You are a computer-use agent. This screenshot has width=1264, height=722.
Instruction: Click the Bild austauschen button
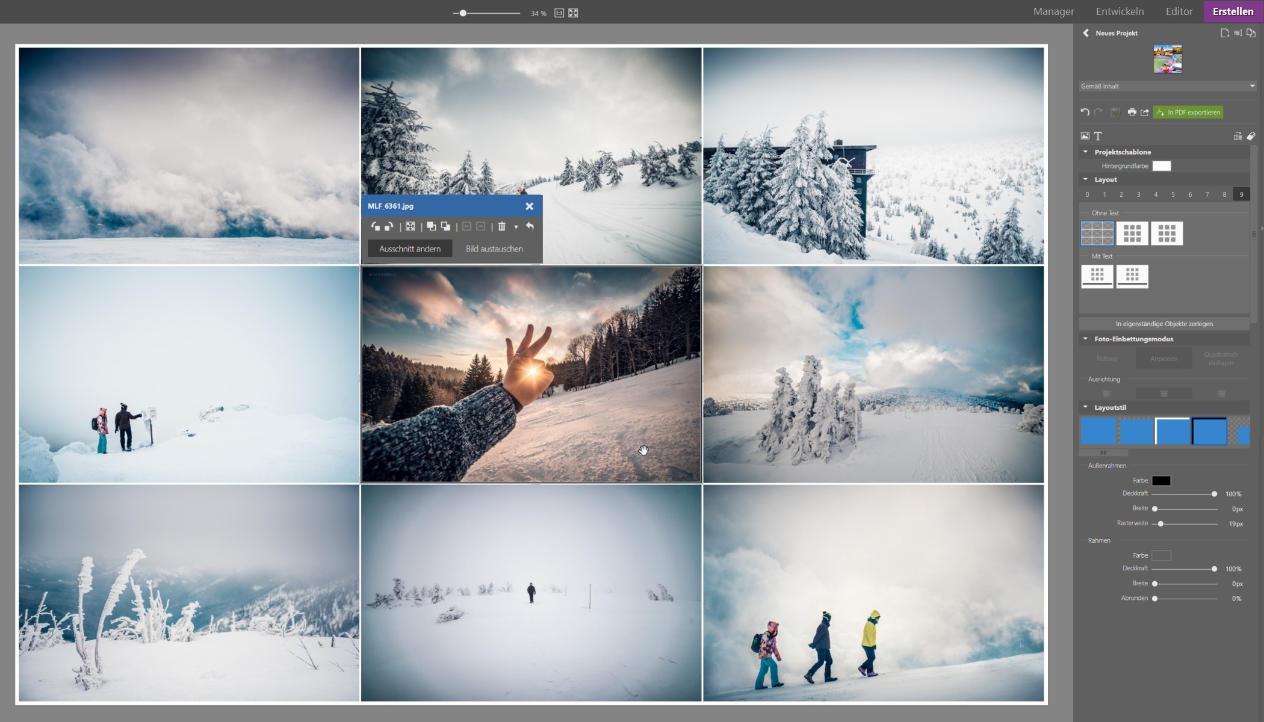tap(494, 248)
